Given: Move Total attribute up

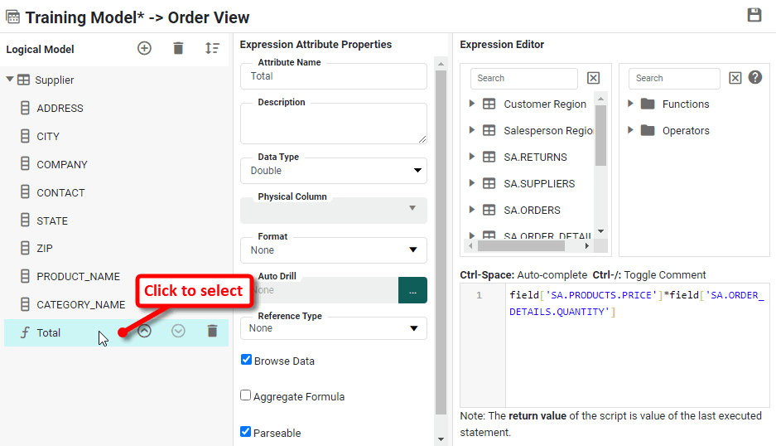Looking at the screenshot, I should (144, 331).
